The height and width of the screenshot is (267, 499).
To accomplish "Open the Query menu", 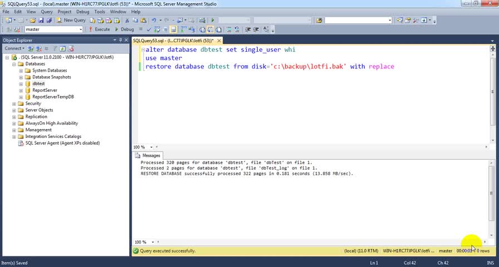I will (46, 11).
